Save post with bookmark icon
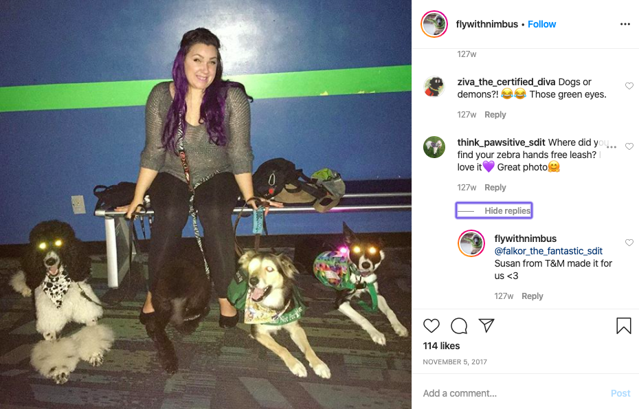The image size is (639, 409). tap(623, 326)
